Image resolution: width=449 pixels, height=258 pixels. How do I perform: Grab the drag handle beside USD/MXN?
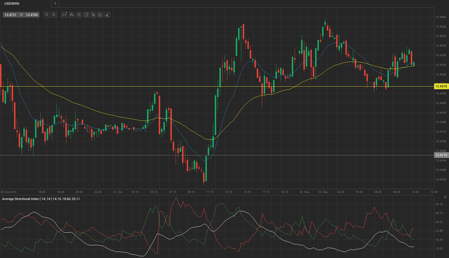point(1,3)
